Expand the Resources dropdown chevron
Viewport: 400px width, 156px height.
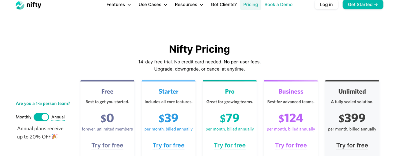pos(201,5)
